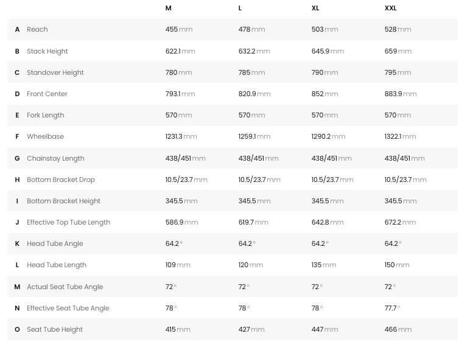Screen dimensions: 465x350
Task: Select the 1322.1 mm Wheelbase value
Action: [400, 136]
